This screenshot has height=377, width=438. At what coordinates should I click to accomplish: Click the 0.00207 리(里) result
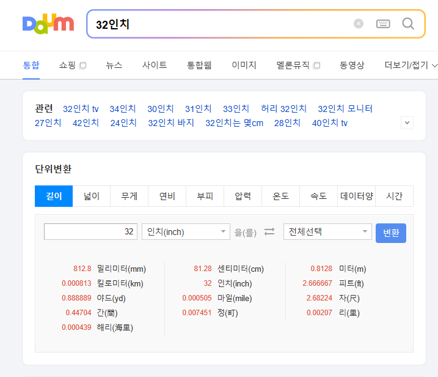pos(334,312)
